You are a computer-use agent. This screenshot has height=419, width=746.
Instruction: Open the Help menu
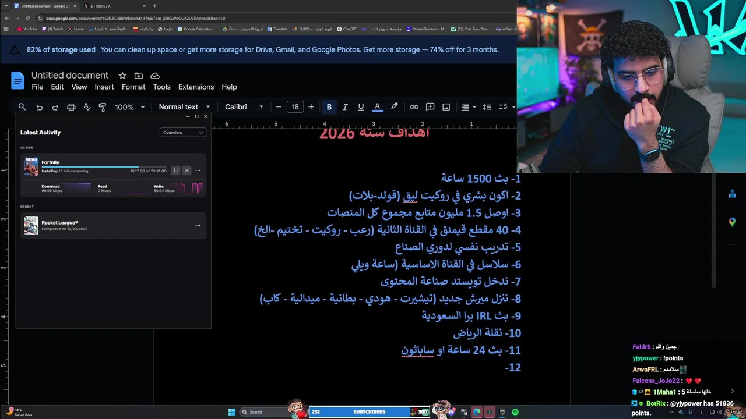pos(229,87)
